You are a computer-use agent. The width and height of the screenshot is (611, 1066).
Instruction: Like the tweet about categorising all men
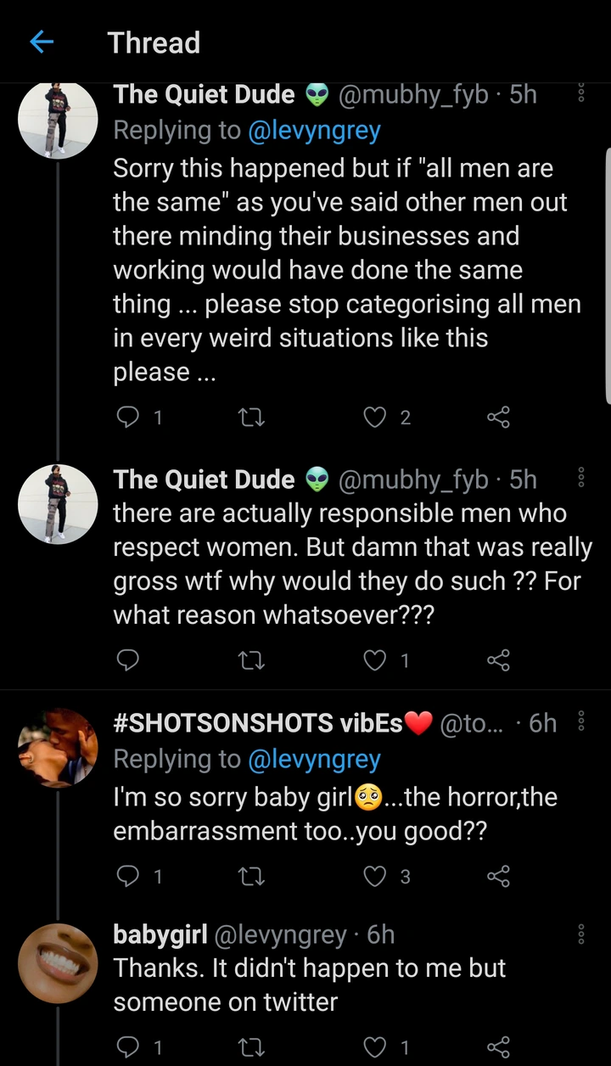[x=375, y=417]
